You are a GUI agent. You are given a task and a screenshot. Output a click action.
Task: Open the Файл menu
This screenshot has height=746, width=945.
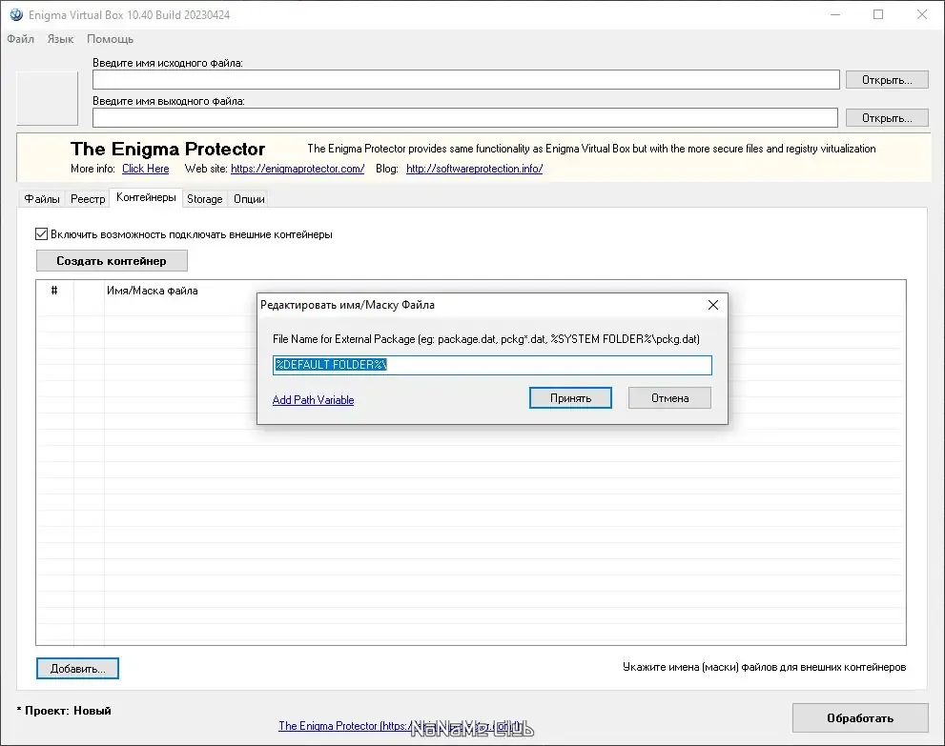click(x=20, y=39)
